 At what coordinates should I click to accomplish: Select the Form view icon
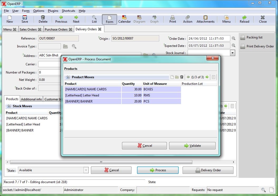109,18
